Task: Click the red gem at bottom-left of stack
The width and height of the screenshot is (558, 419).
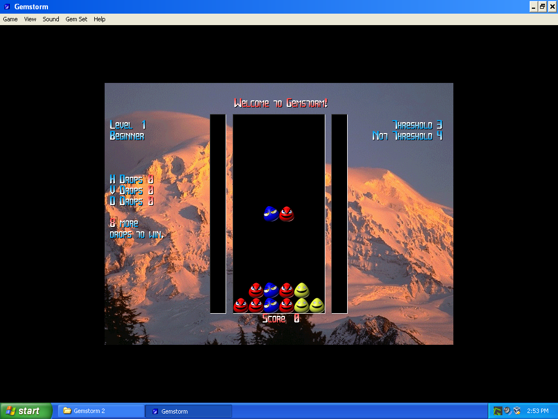Action: tap(241, 306)
